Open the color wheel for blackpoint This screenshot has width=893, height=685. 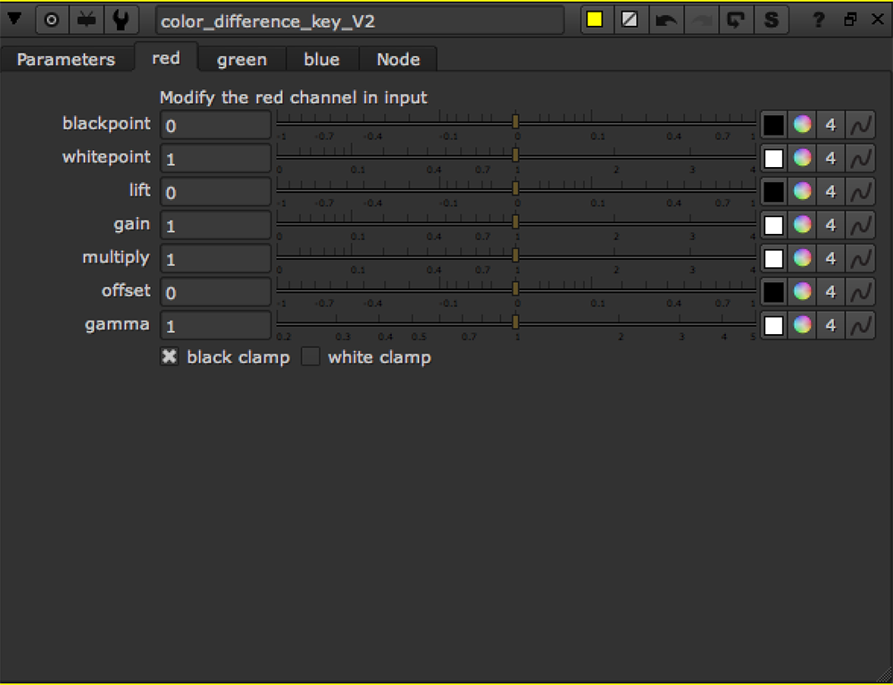click(802, 124)
